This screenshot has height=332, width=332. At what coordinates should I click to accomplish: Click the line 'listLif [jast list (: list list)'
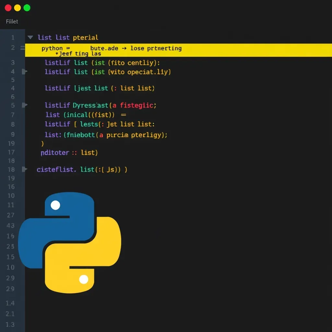pyautogui.click(x=100, y=88)
